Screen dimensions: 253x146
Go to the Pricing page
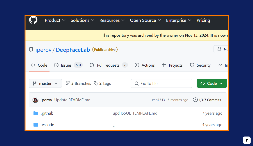pyautogui.click(x=203, y=20)
